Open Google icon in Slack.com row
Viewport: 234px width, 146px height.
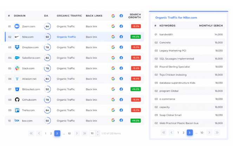(113, 68)
